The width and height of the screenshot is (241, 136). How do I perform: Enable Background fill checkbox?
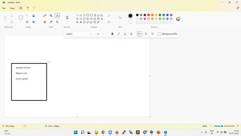(159, 34)
